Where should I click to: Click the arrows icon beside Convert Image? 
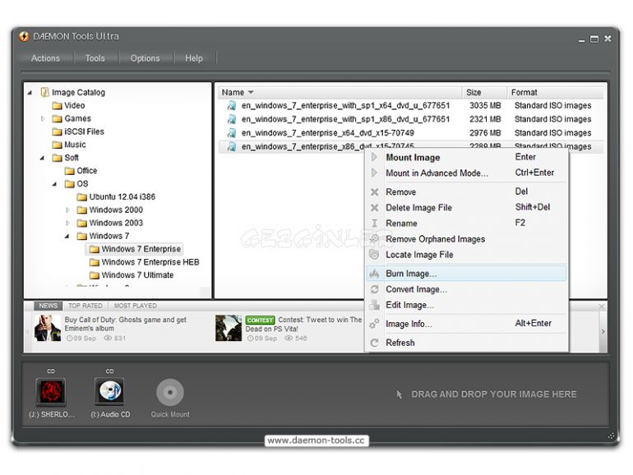tap(375, 289)
